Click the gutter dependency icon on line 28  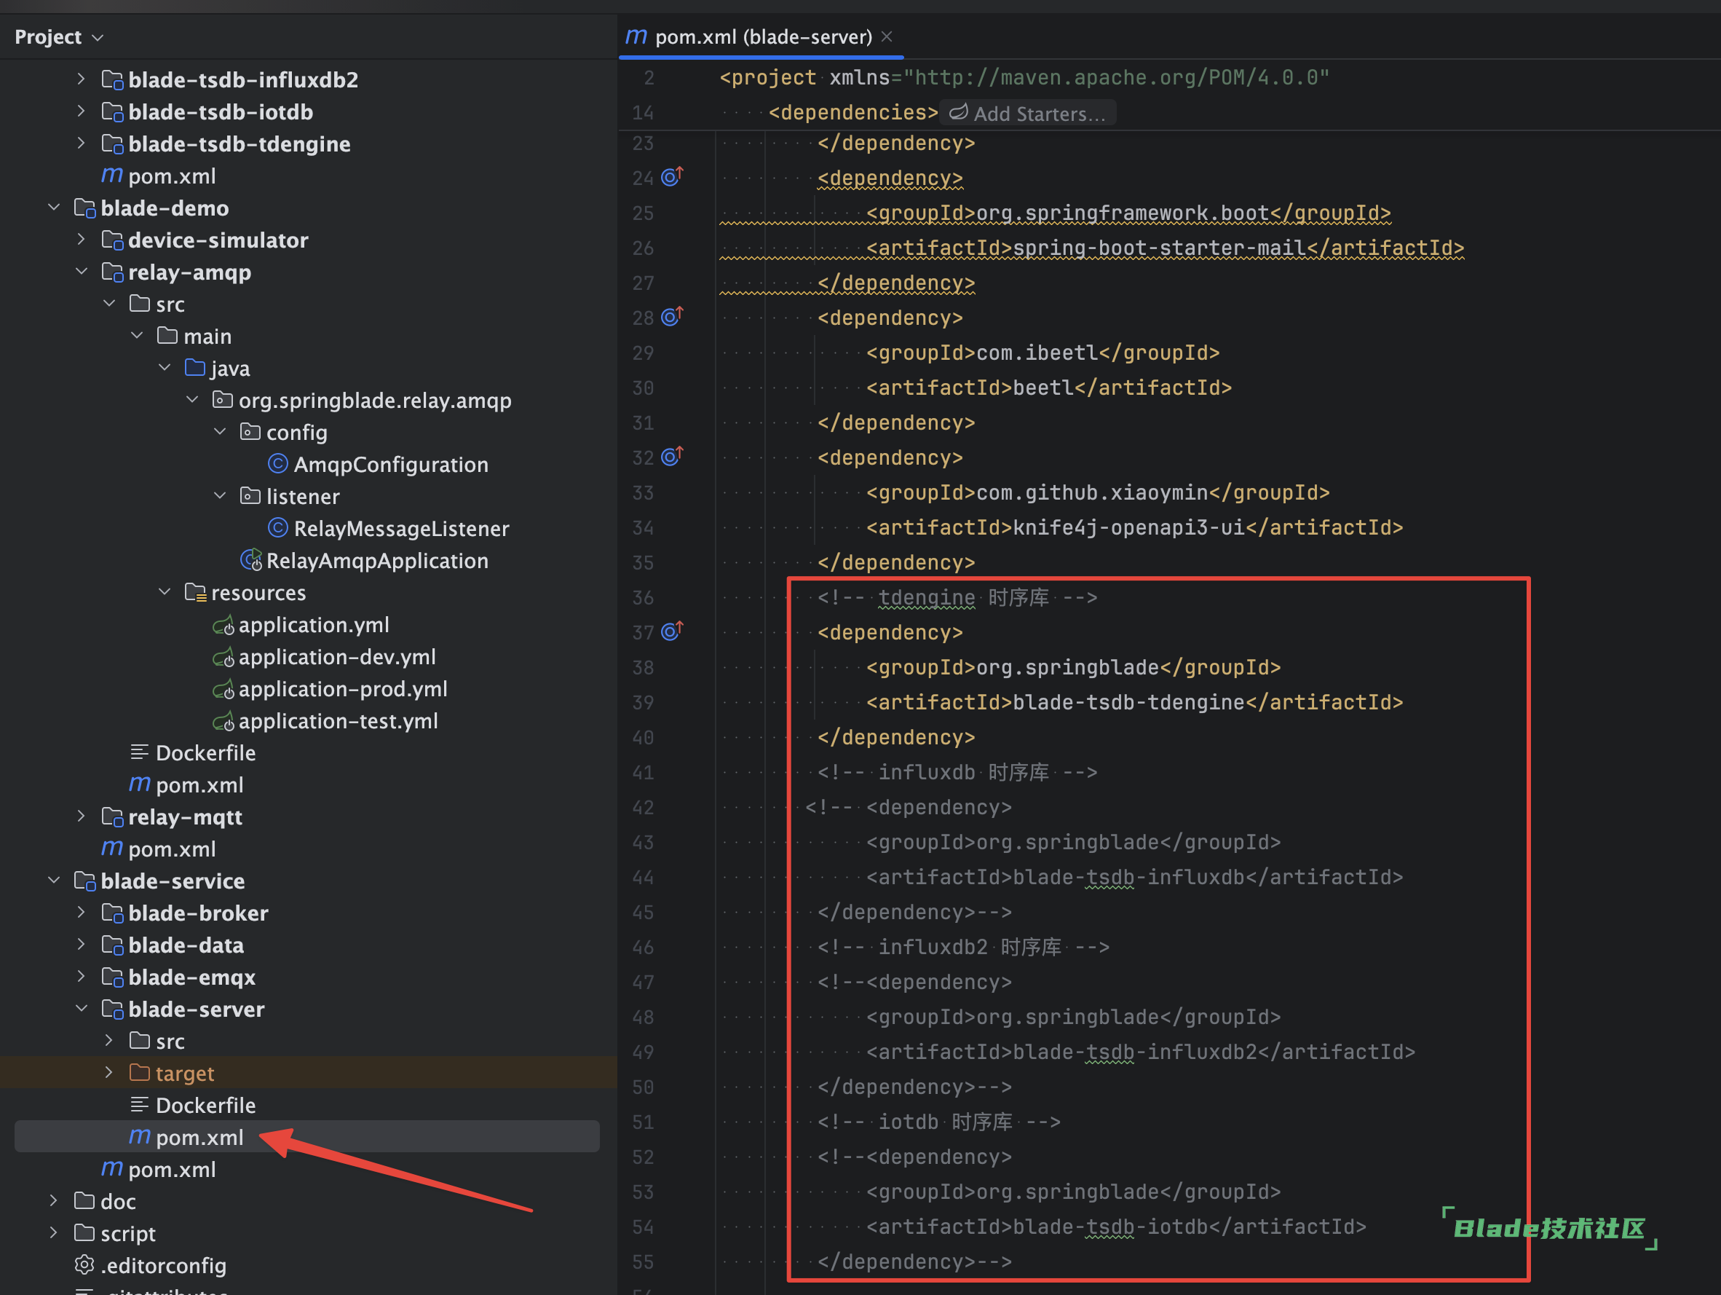671,316
